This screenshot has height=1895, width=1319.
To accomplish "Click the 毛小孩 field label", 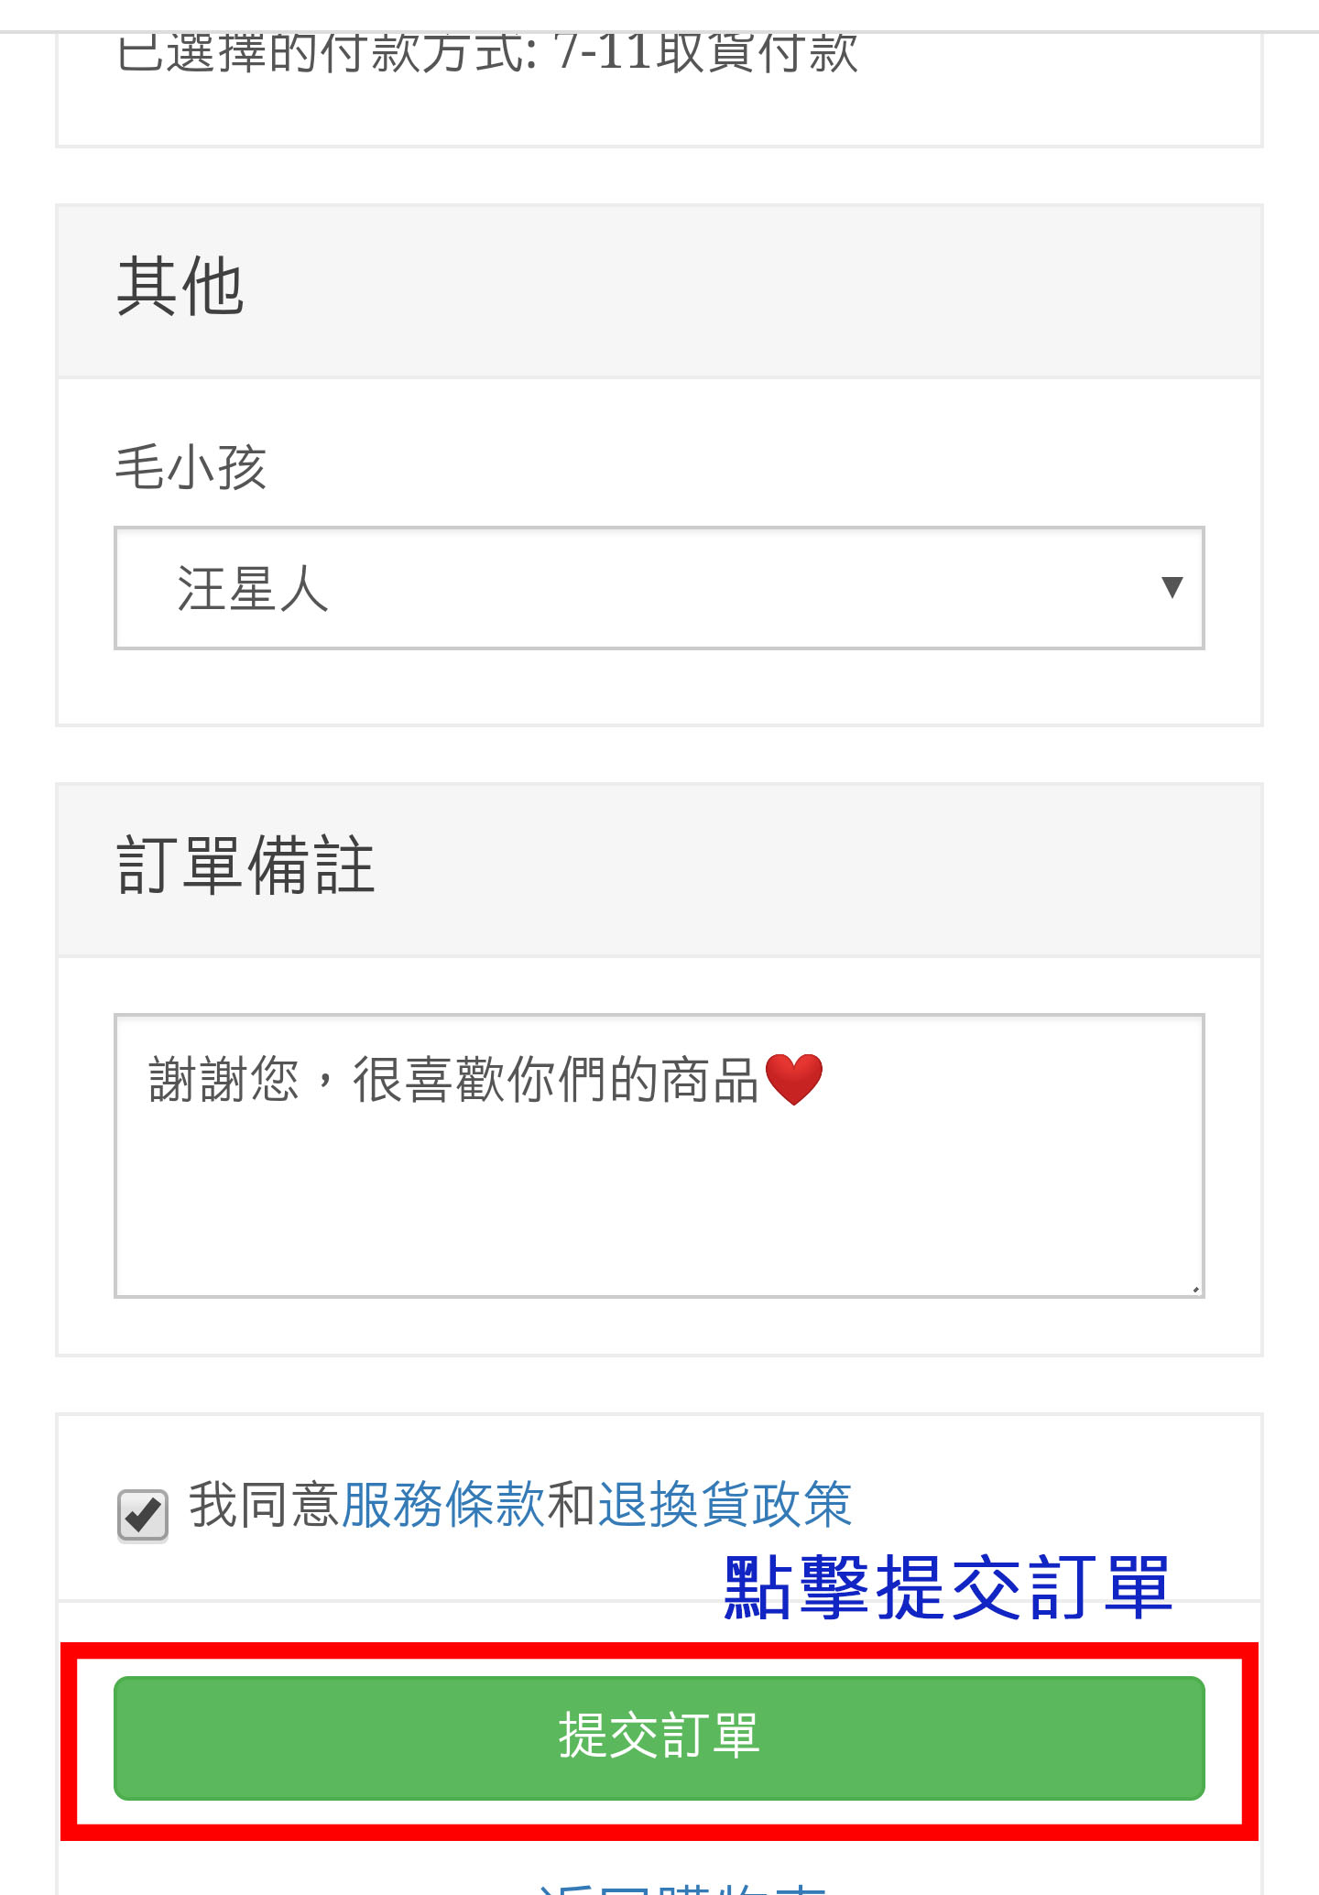I will (191, 467).
